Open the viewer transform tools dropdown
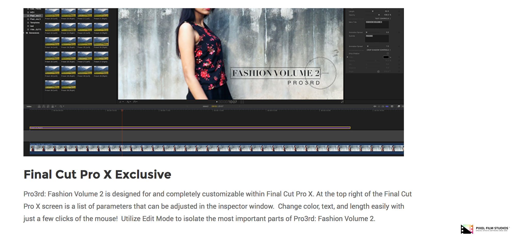Screen dimensions: 519x245 pos(121,102)
